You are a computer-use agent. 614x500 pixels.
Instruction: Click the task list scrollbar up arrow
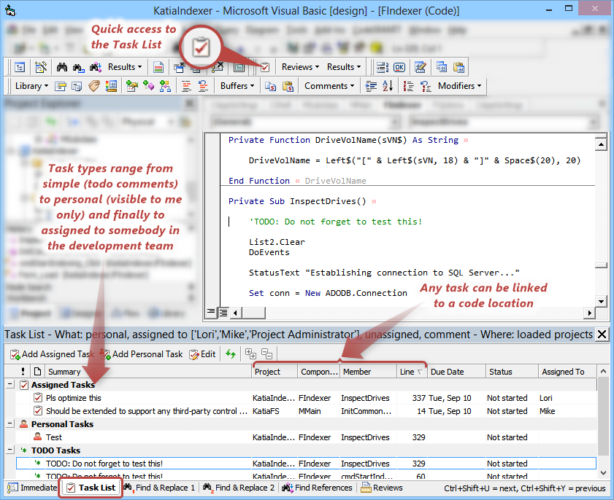[x=604, y=371]
